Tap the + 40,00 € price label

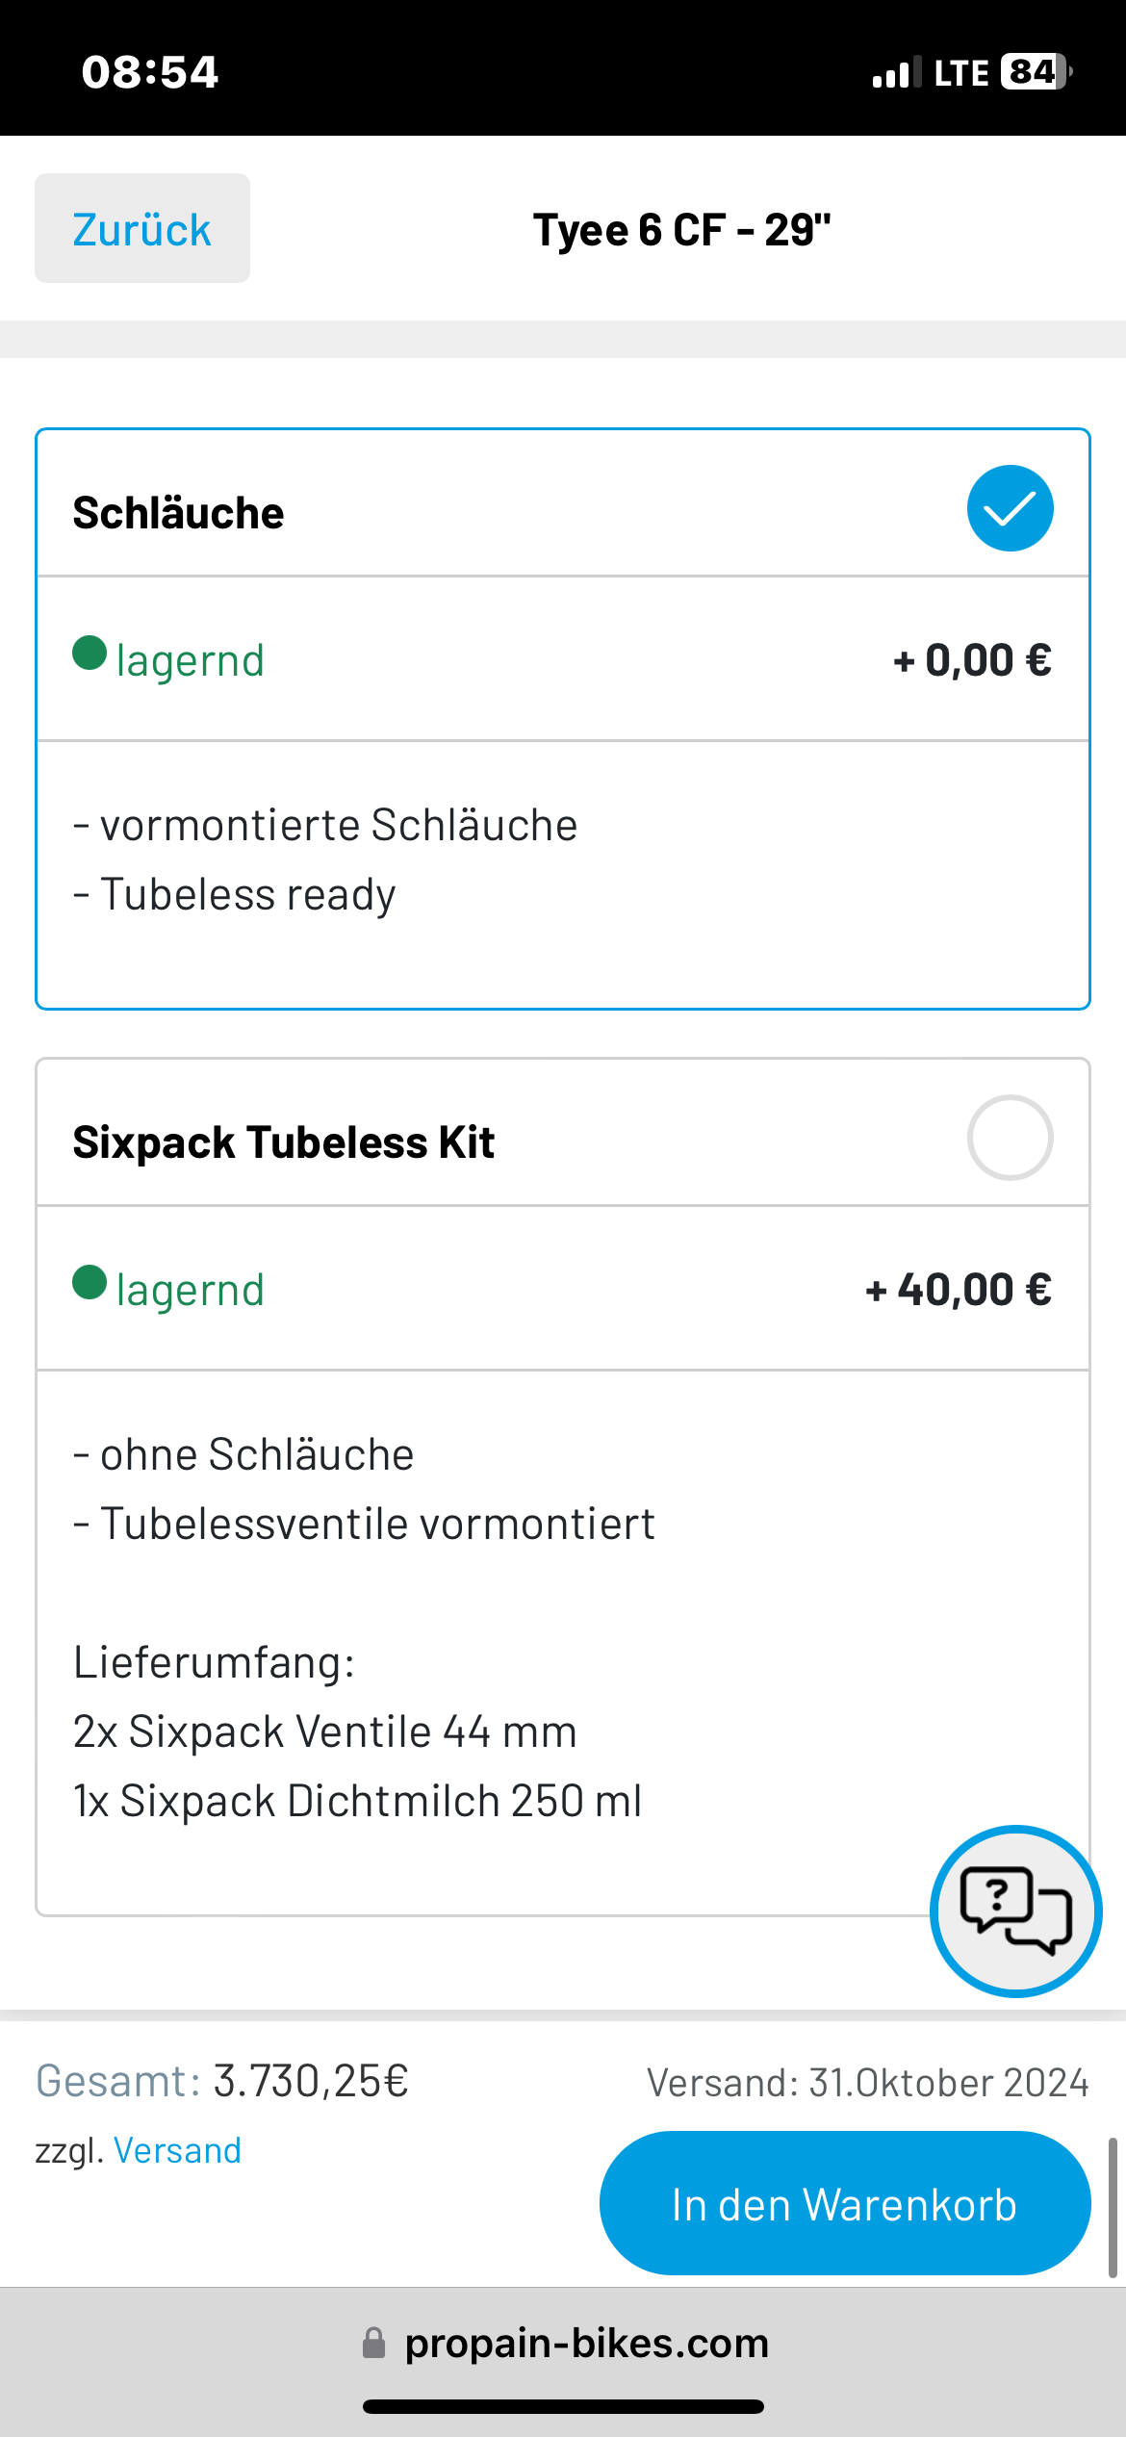coord(959,1290)
